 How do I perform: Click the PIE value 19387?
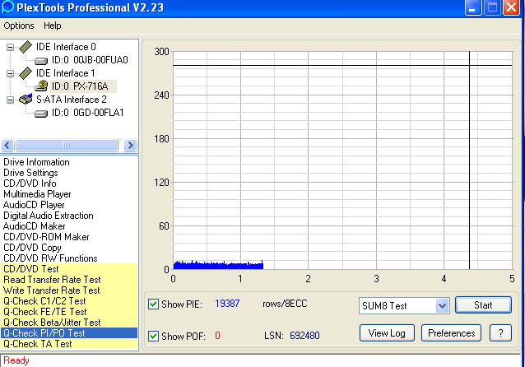click(x=227, y=304)
